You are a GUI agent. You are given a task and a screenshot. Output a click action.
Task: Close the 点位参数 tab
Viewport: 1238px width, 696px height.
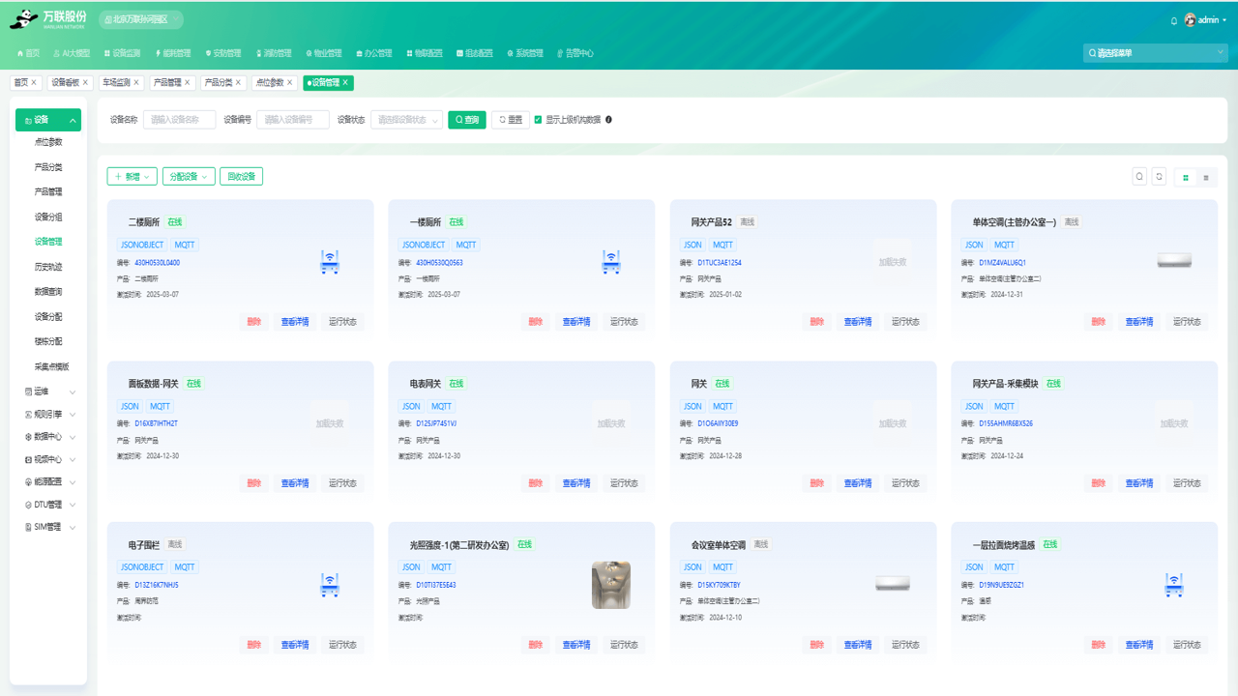pos(290,82)
